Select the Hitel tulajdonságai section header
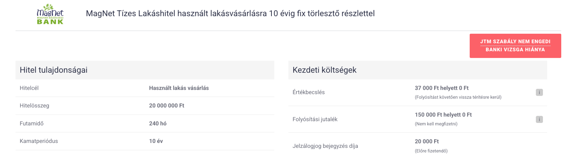The height and width of the screenshot is (157, 575). (x=54, y=70)
